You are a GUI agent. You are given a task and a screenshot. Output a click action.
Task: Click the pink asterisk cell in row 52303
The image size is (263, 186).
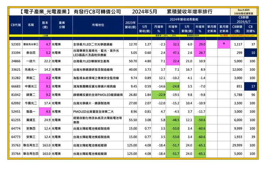pos(224,44)
